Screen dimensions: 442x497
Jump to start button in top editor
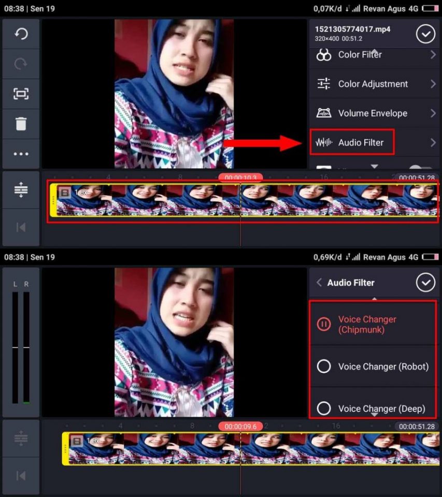pos(21,227)
